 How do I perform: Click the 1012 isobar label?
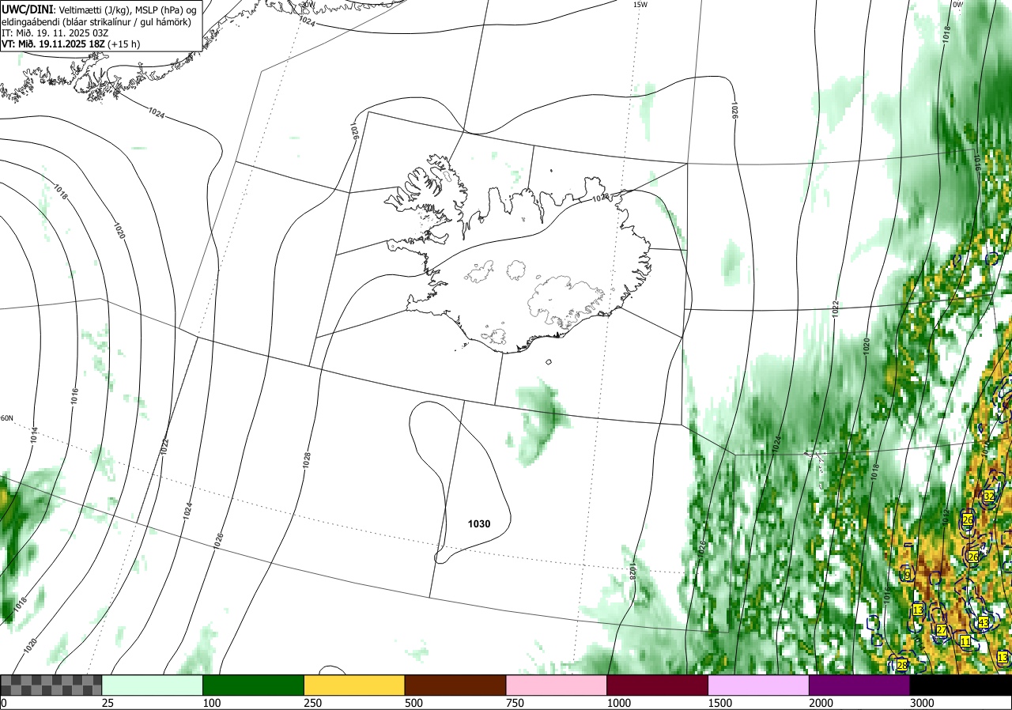pyautogui.click(x=946, y=516)
